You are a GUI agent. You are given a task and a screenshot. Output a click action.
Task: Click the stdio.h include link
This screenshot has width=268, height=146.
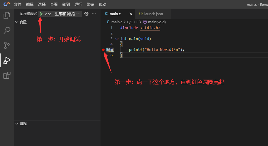tap(150, 28)
